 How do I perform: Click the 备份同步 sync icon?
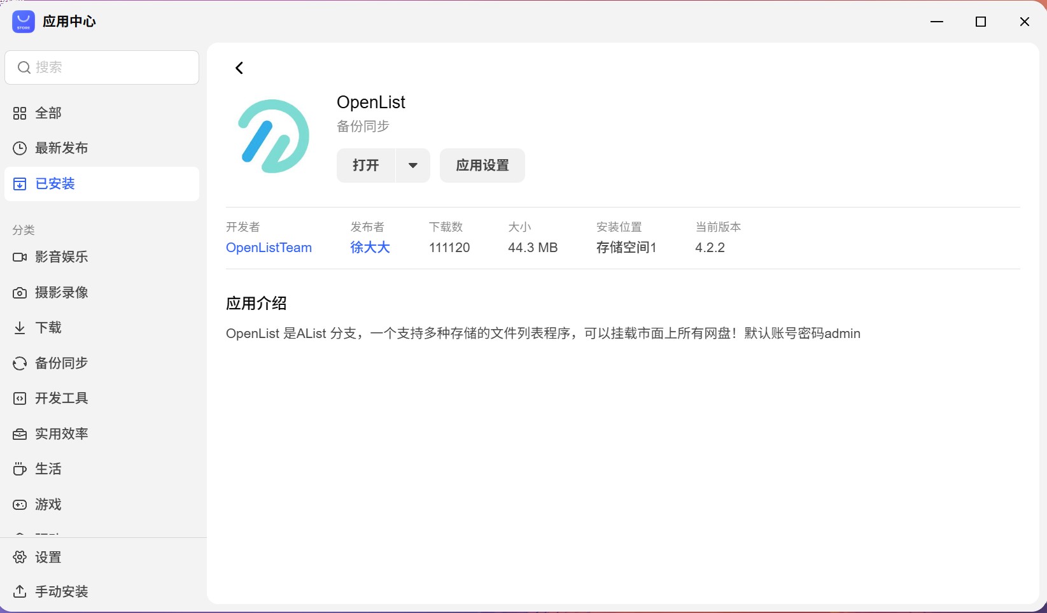point(20,363)
